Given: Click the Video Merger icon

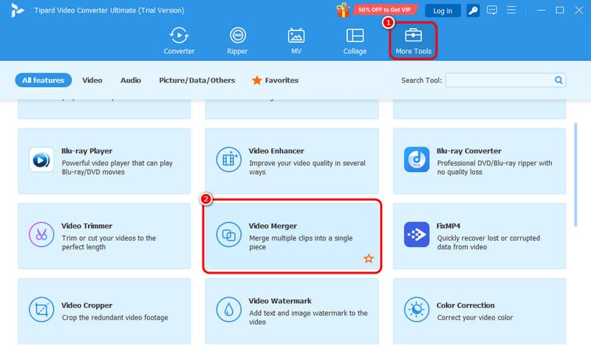Looking at the screenshot, I should [229, 235].
